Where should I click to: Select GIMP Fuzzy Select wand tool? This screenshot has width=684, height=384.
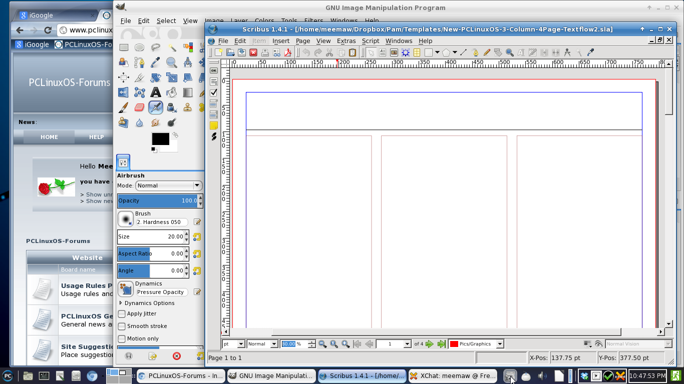point(172,47)
